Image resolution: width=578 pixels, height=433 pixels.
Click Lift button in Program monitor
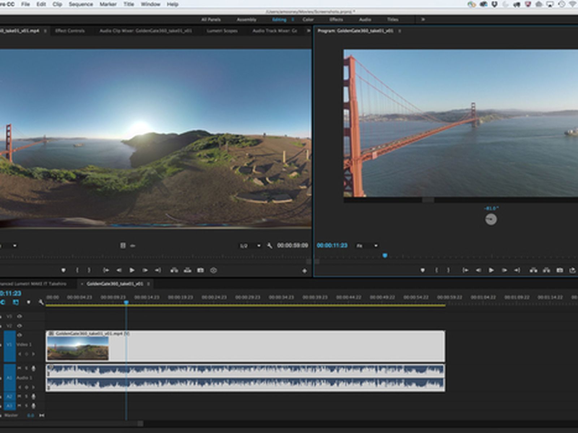coord(533,270)
